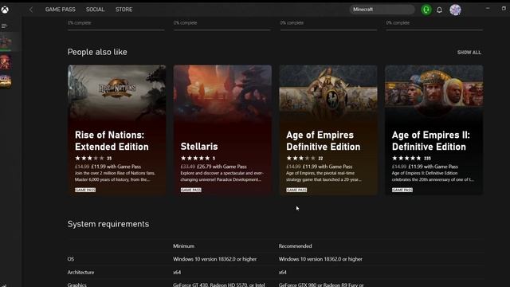Select first game thumbnail in sidebar
510x287 pixels.
click(6, 42)
